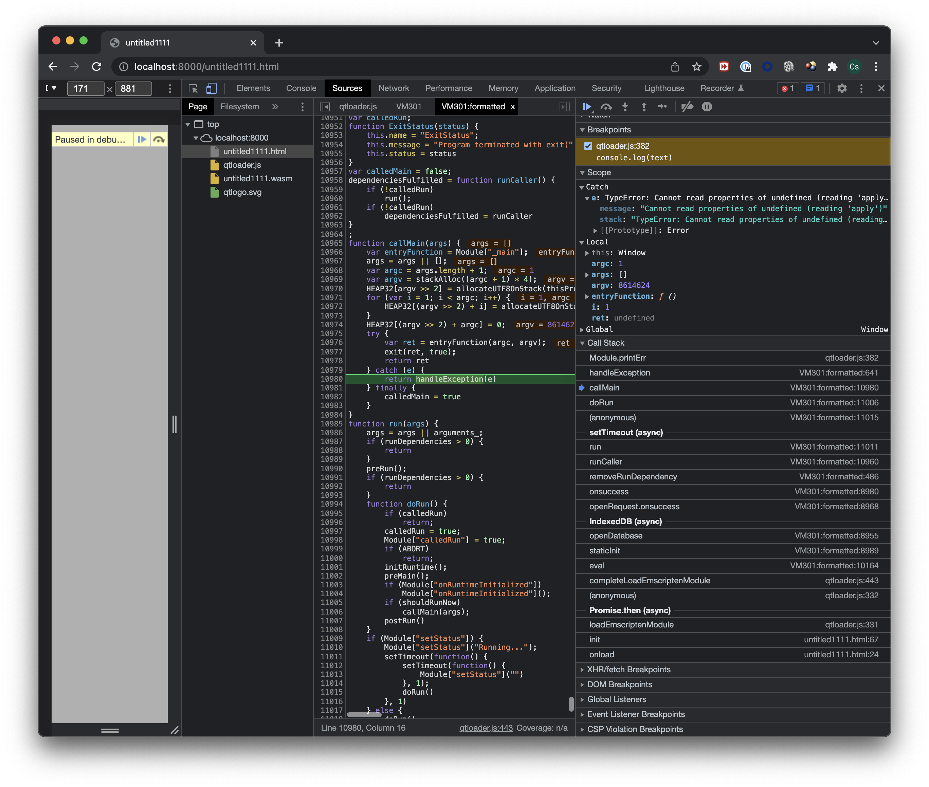Step into the next function call
The image size is (929, 787).
tap(625, 107)
